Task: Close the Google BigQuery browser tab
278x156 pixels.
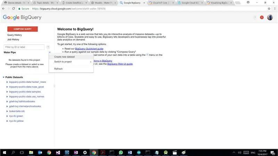Action: click(144, 3)
